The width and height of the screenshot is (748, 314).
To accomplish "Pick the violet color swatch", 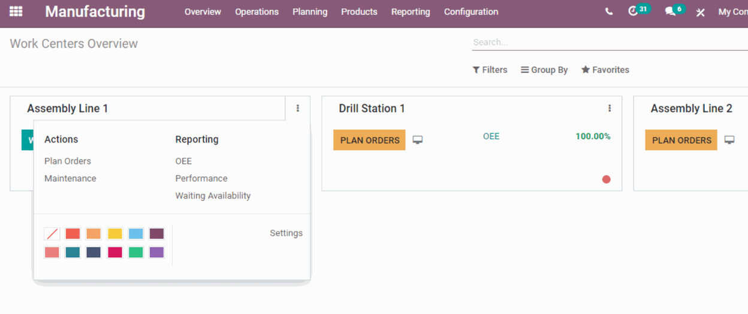I will tap(156, 252).
